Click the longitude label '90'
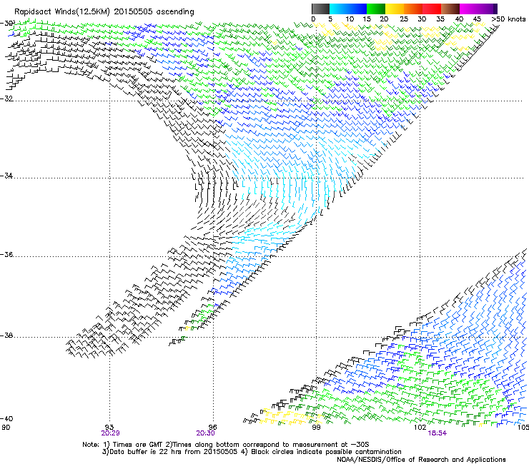529x464 pixels. click(6, 428)
